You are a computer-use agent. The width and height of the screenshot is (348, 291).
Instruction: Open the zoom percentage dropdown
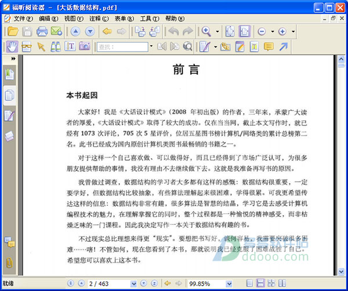[229, 283]
